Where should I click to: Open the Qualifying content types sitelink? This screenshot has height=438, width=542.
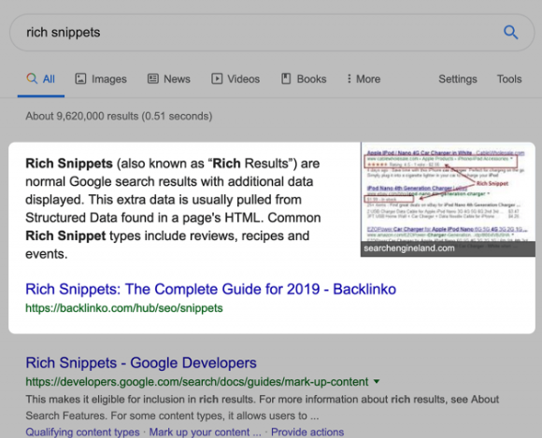click(x=82, y=432)
